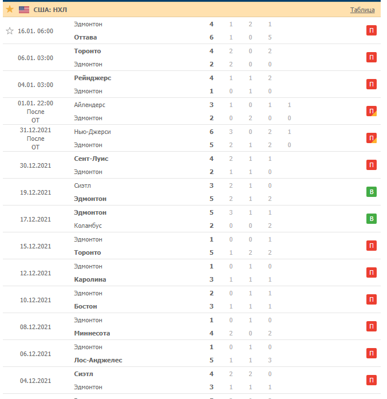Click the red П badge for Сиэтл 04.12.2021 match

[371, 380]
